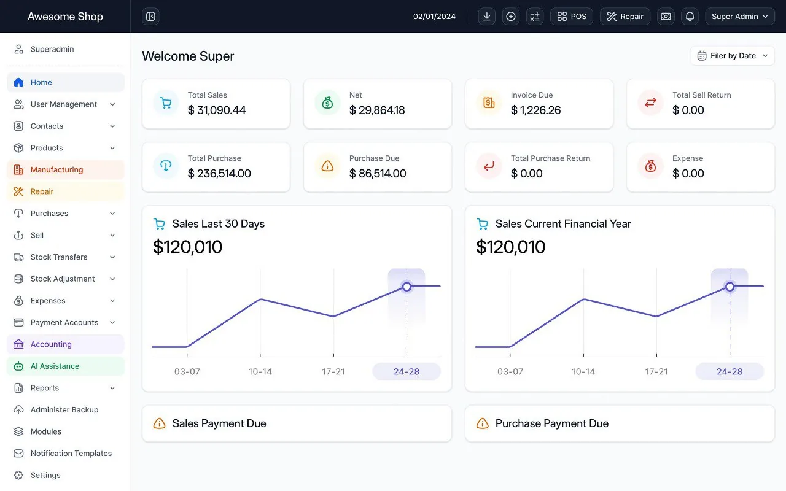The height and width of the screenshot is (491, 786).
Task: Open Modules in the sidebar
Action: 65,431
